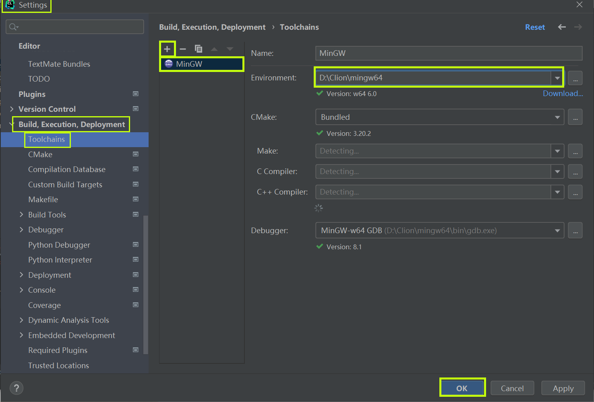
Task: Click CLion app icon in title bar
Action: [x=10, y=5]
